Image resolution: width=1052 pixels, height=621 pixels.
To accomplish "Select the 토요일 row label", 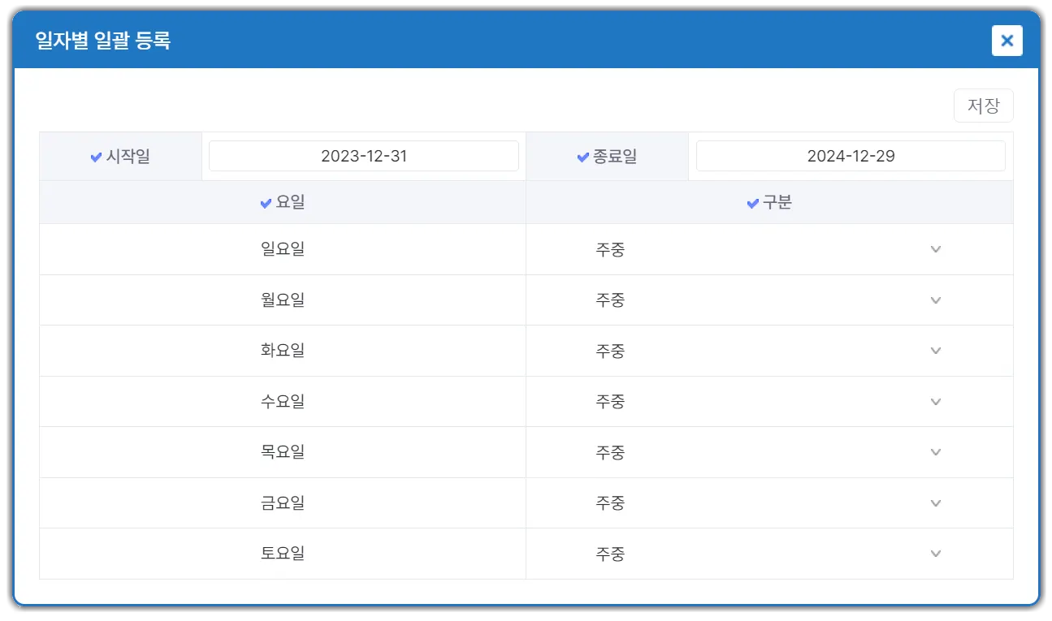I will click(283, 554).
